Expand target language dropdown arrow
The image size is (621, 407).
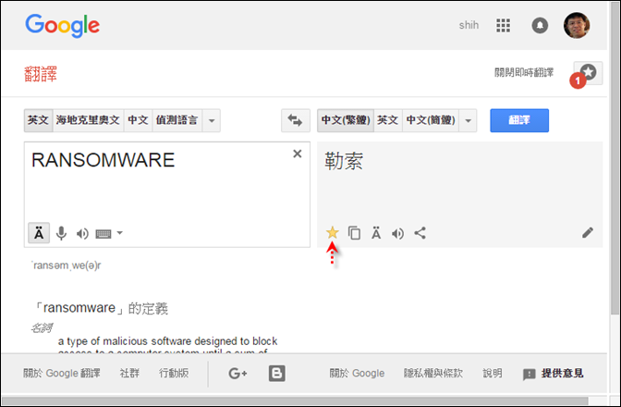coord(469,120)
